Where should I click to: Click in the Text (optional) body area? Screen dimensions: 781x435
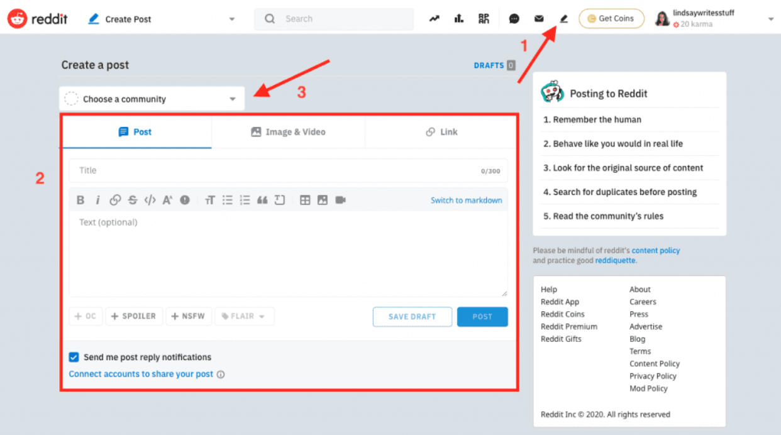tap(288, 254)
